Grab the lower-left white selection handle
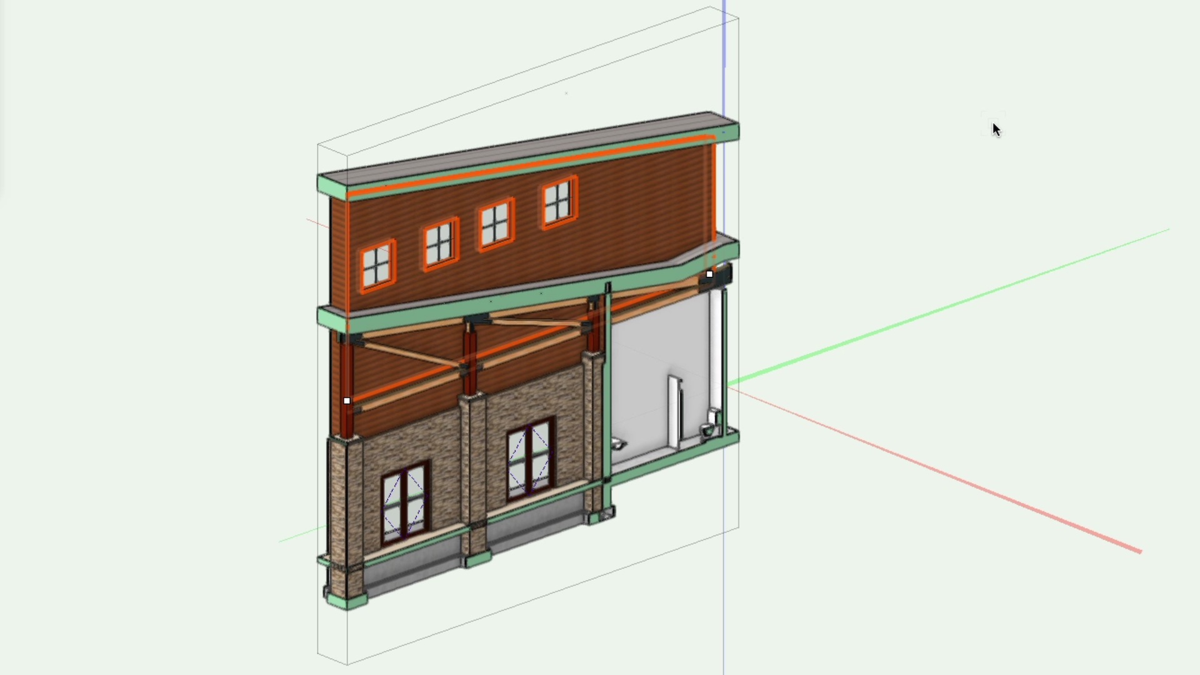Viewport: 1200px width, 675px height. coord(347,401)
